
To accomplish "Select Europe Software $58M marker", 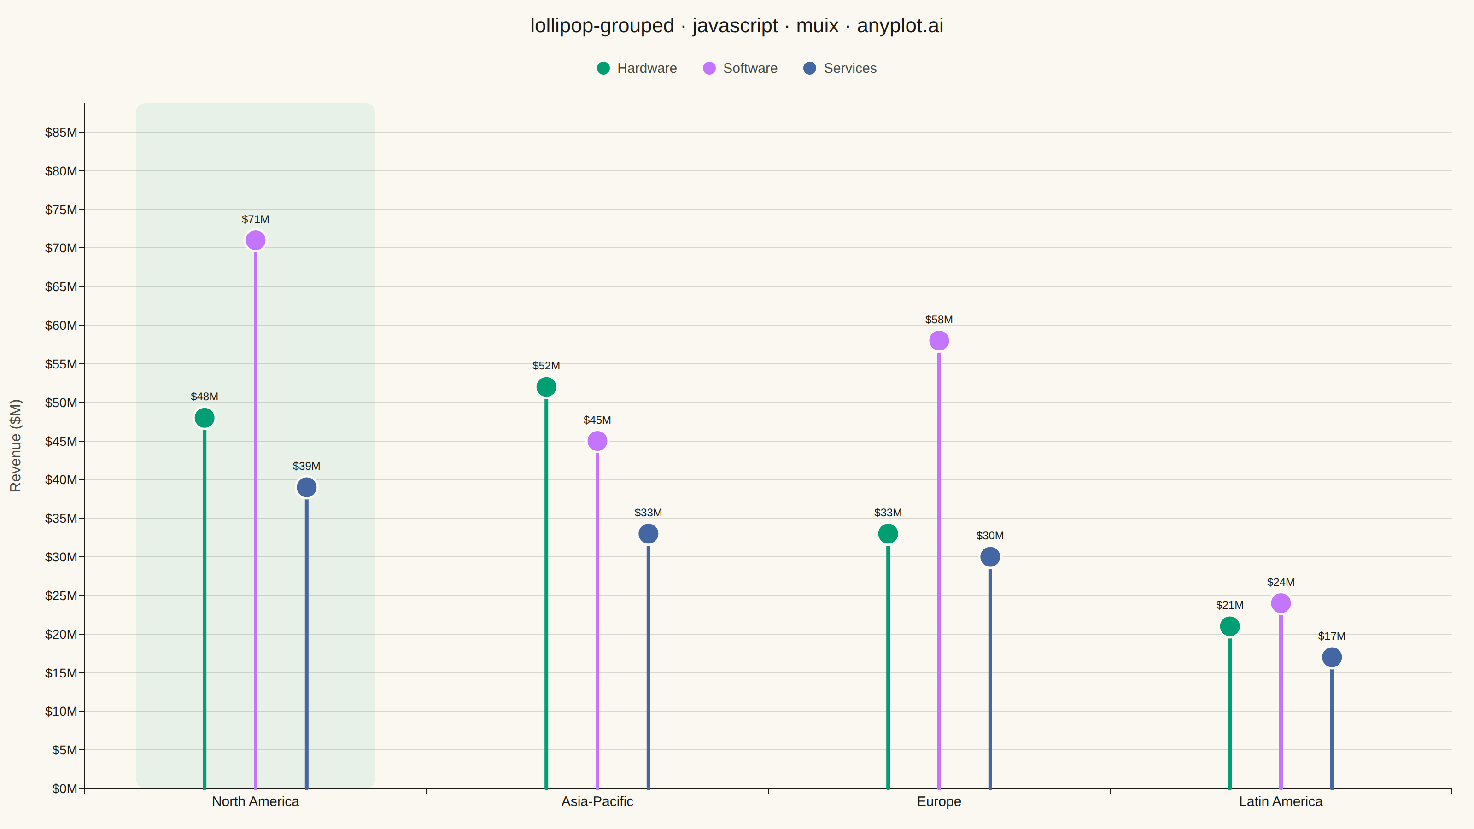I will tap(939, 341).
